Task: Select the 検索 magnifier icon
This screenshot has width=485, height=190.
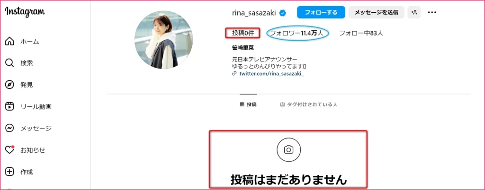Action: click(10, 63)
